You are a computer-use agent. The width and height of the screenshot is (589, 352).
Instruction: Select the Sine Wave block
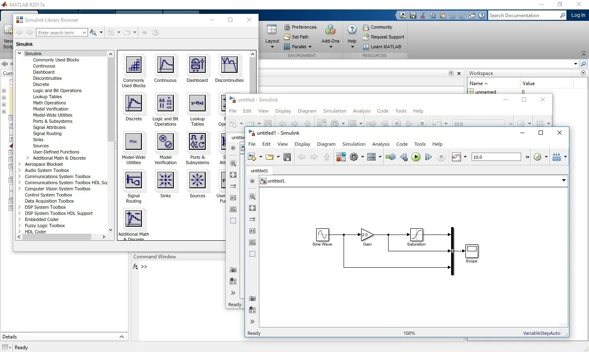pos(322,235)
